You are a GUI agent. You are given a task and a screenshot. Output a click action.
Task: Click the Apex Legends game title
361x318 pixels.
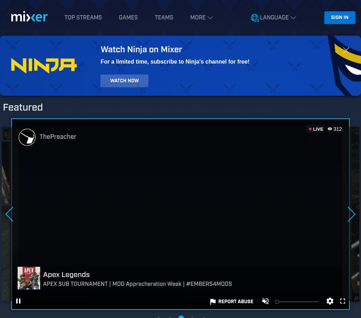(x=66, y=275)
